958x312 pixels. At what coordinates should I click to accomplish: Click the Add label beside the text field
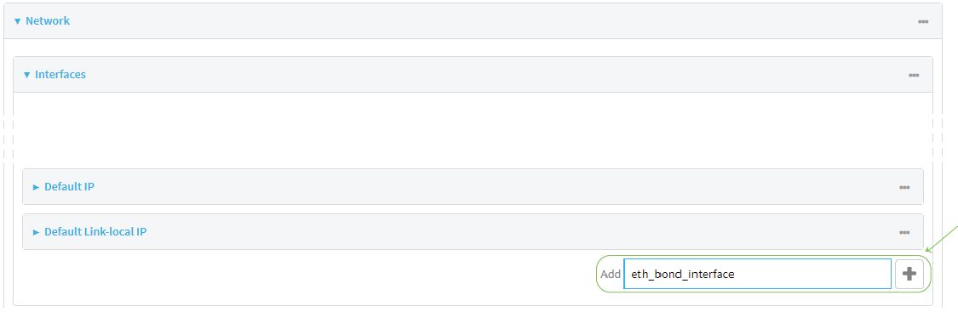[611, 275]
